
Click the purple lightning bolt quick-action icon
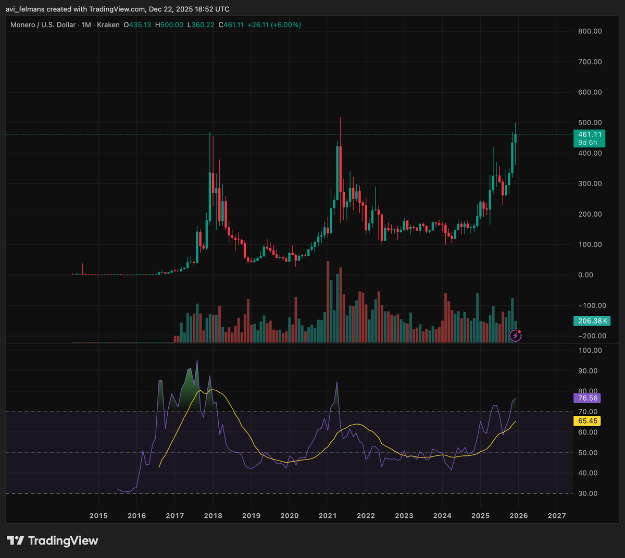(x=515, y=336)
